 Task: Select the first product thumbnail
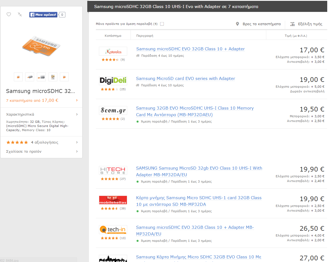[18, 77]
